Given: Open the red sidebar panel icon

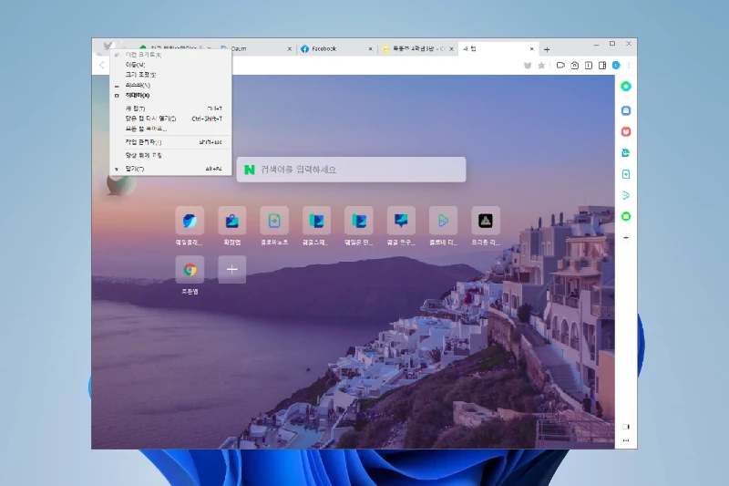Looking at the screenshot, I should click(x=626, y=131).
